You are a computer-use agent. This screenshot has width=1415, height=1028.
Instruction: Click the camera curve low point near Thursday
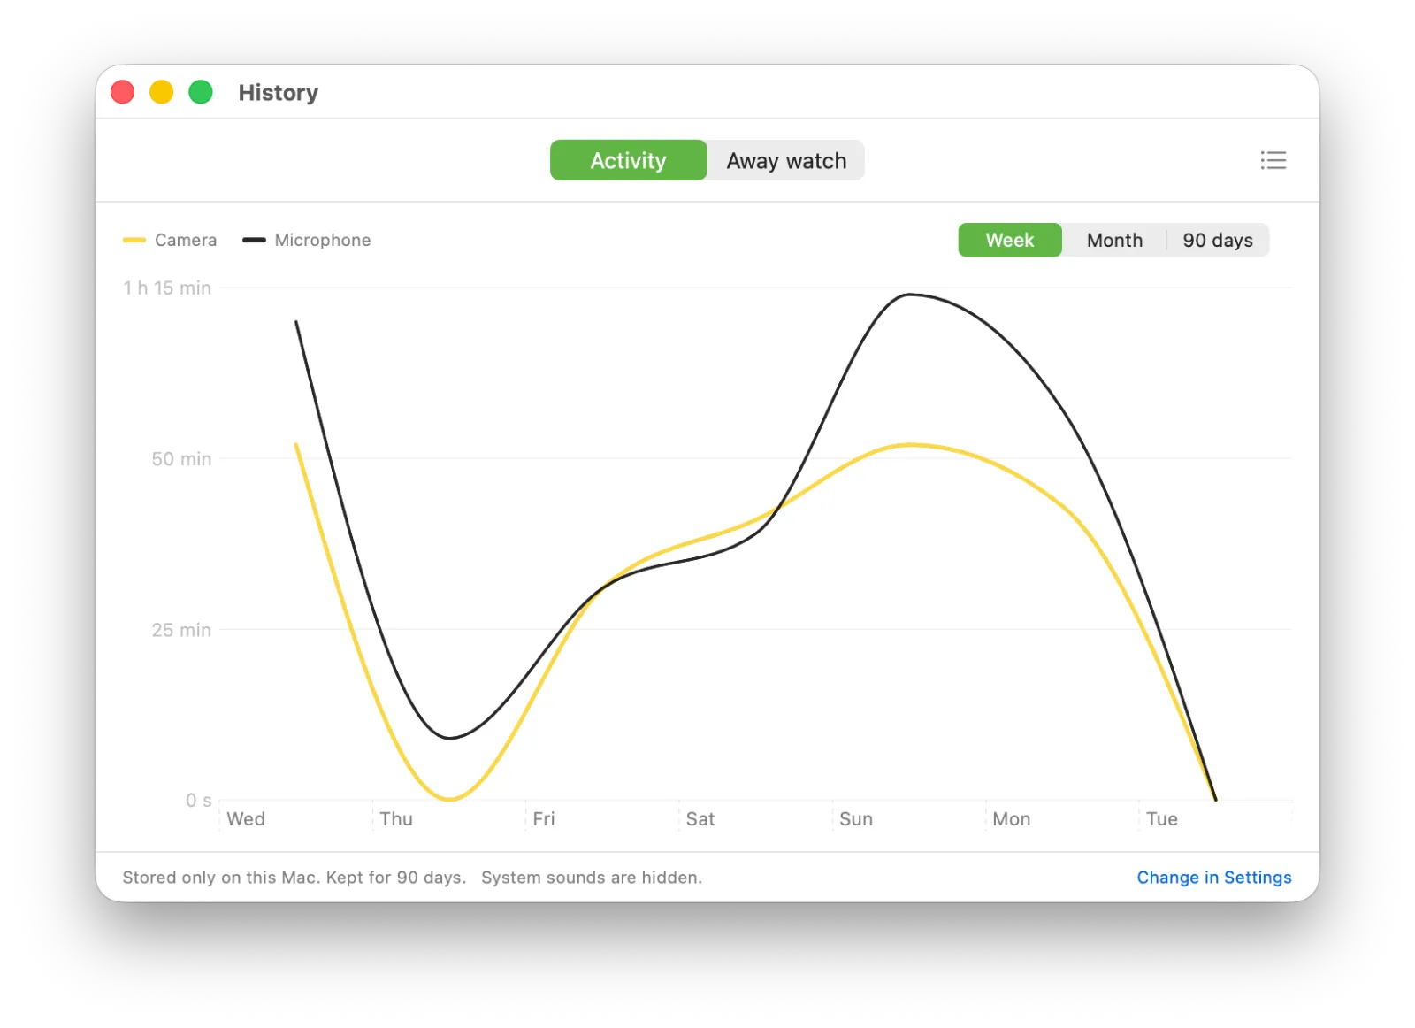pyautogui.click(x=450, y=799)
